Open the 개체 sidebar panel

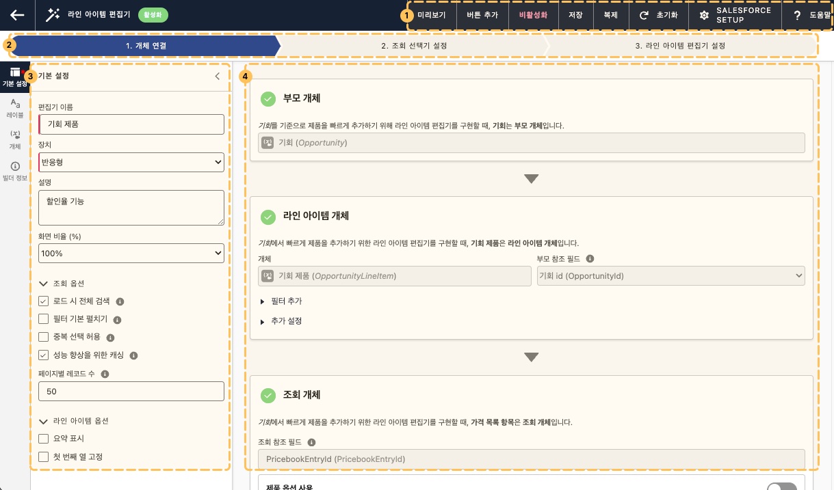(x=15, y=139)
